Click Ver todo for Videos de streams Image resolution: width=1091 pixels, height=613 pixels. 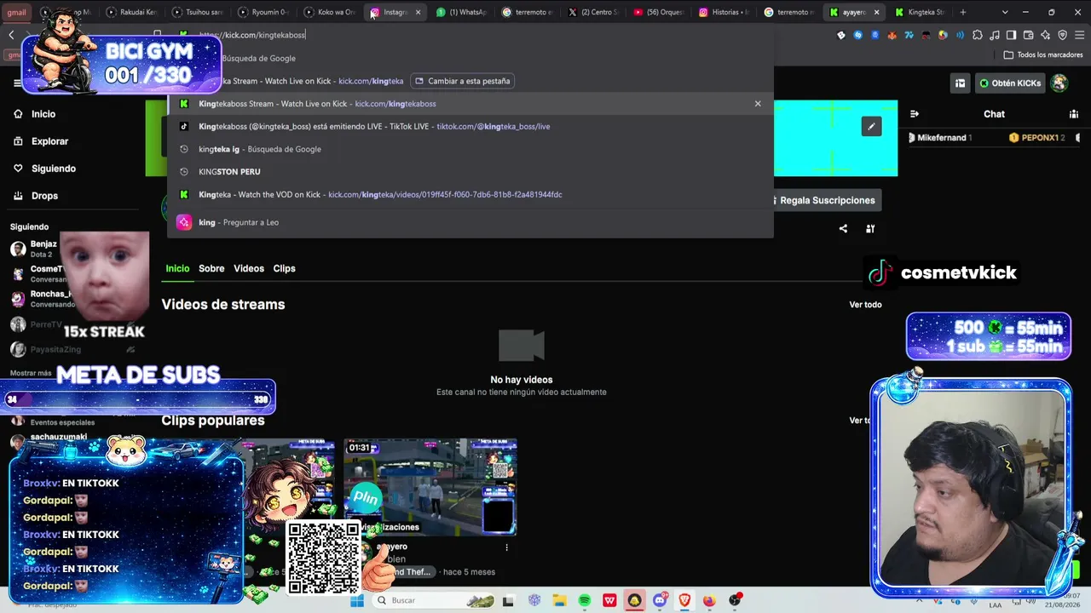click(865, 305)
